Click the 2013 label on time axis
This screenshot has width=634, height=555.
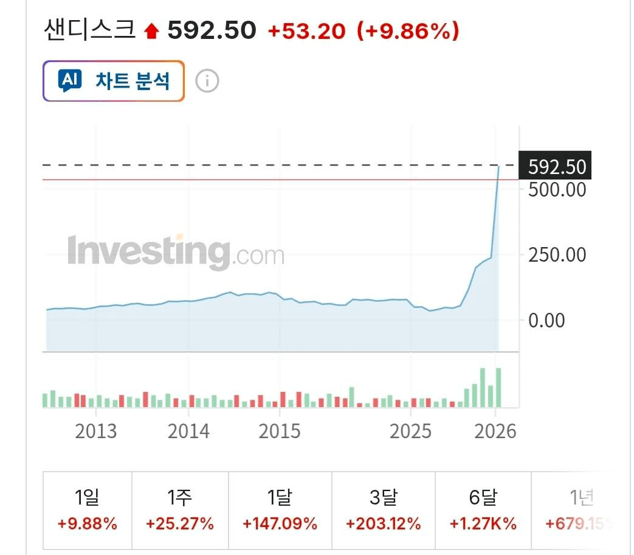pyautogui.click(x=95, y=431)
